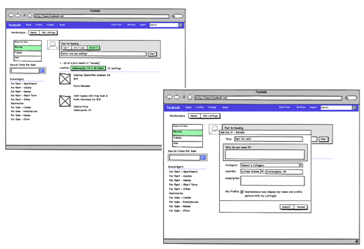Click browser search pill in results window
Viewport: 364px width, 249px height.
pyautogui.click(x=177, y=16)
